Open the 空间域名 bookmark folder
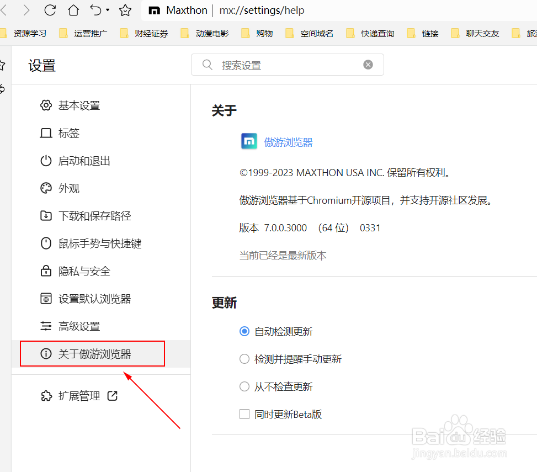This screenshot has width=537, height=472. pos(309,33)
